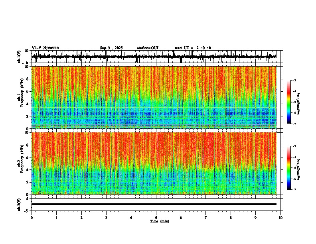Click time axis tick label "5"

pyautogui.click(x=156, y=218)
